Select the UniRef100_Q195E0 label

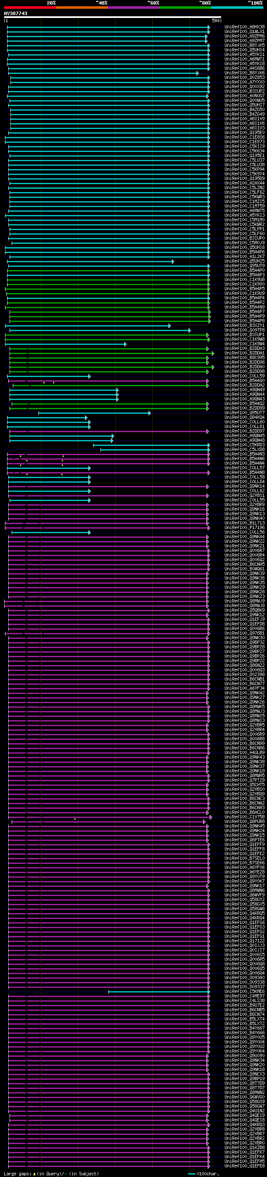244,132
